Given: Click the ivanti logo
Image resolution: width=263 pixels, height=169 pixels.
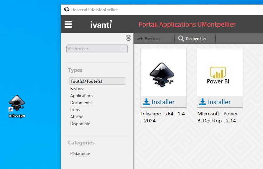Looking at the screenshot, I should click(101, 24).
